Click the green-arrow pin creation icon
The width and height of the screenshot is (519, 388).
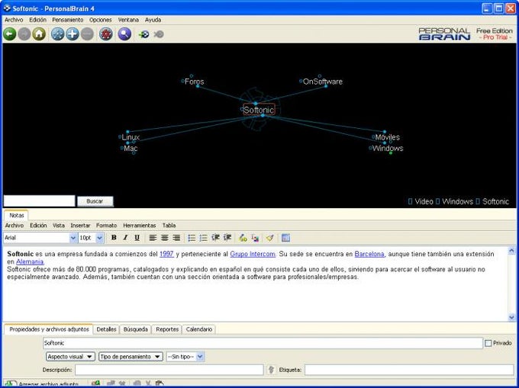pos(144,34)
